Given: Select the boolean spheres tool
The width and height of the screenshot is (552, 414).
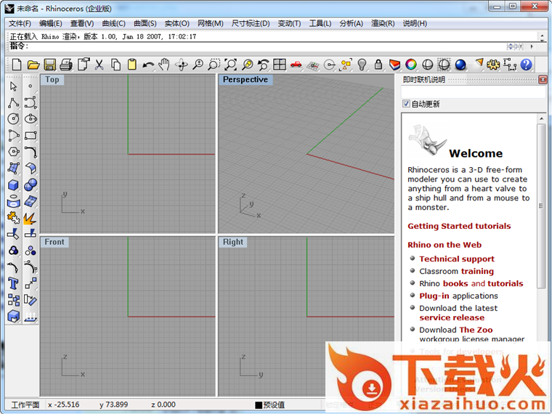Looking at the screenshot, I should point(31,184).
